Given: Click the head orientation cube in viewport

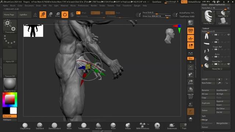Looking at the screenshot, I should point(170,36).
